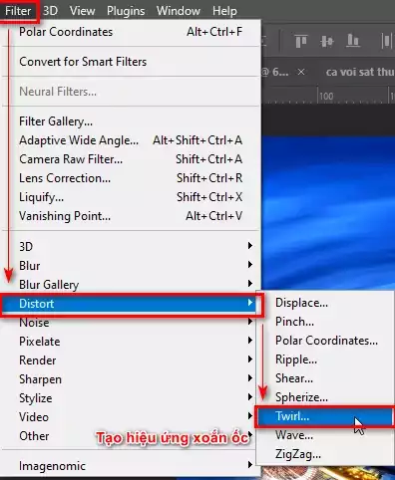
Task: Choose the Pinch distort filter
Action: point(325,322)
